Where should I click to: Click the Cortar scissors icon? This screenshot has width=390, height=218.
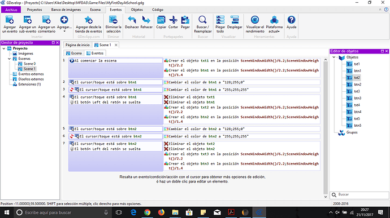173,20
